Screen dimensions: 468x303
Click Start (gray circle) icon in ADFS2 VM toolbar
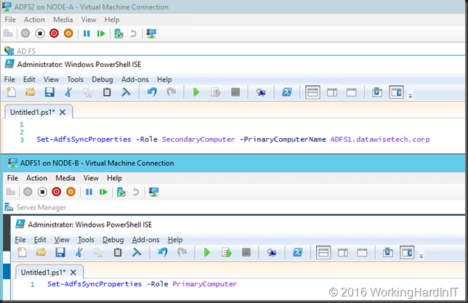(x=25, y=33)
